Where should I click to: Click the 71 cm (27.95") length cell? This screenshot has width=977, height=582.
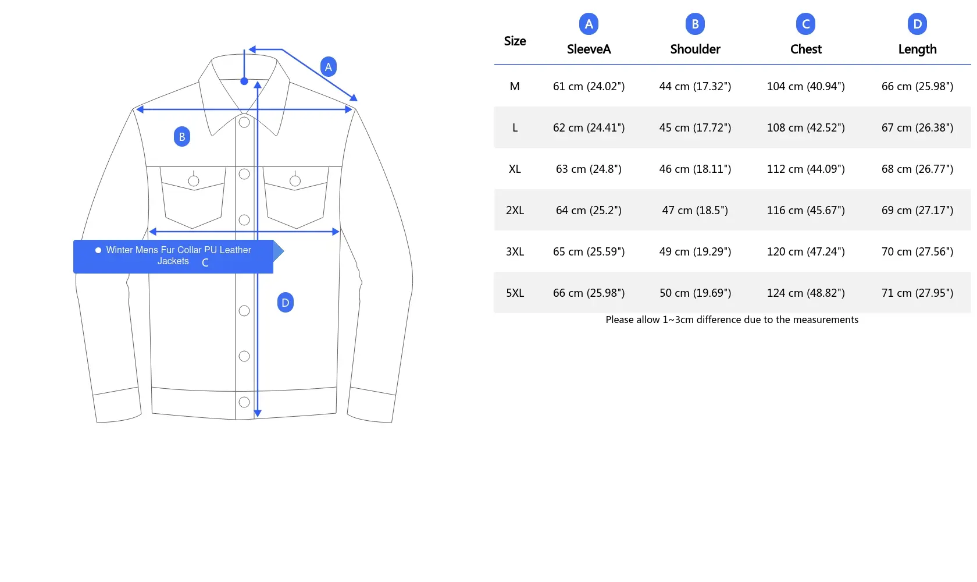coord(917,293)
